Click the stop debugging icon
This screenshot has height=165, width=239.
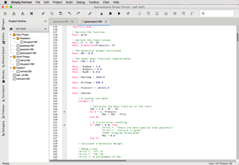coord(140,13)
